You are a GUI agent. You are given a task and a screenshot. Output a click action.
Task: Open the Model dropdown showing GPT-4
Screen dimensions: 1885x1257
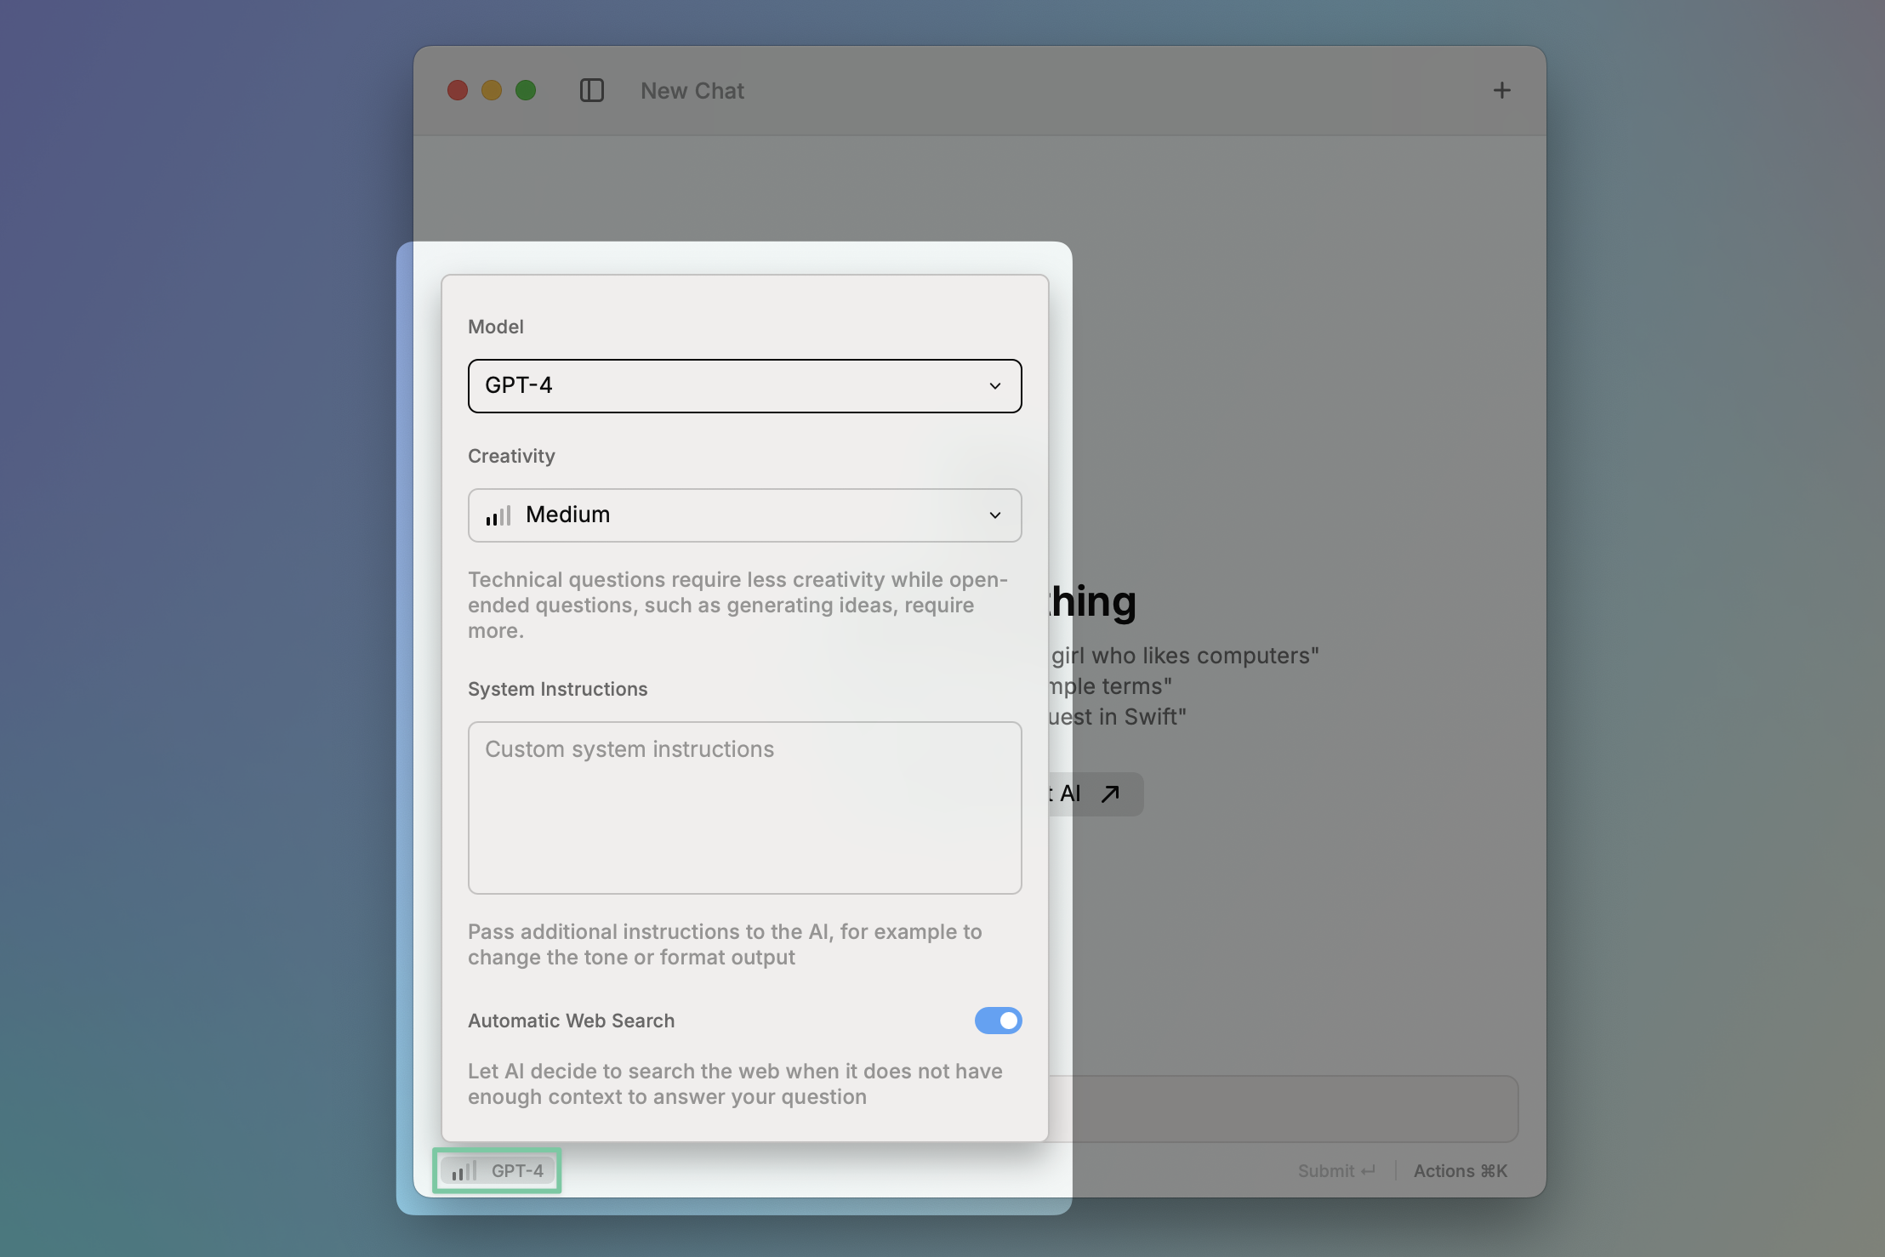[x=745, y=386]
